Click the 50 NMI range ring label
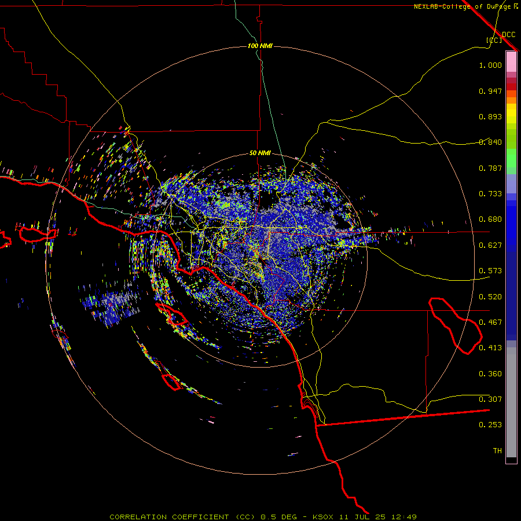This screenshot has width=521, height=521. coord(260,153)
